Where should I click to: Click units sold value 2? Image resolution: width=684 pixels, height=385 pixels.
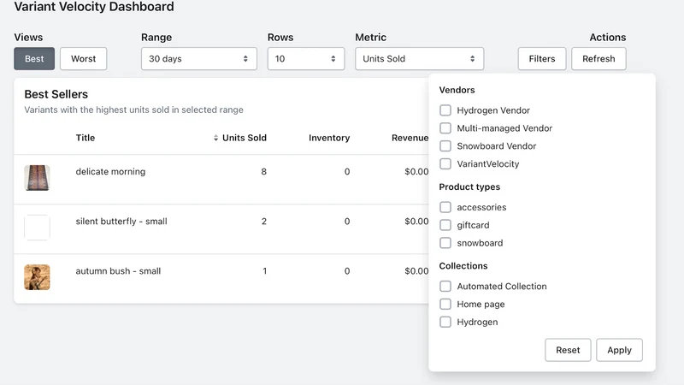pyautogui.click(x=264, y=222)
